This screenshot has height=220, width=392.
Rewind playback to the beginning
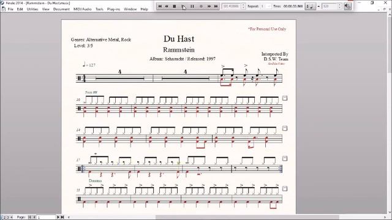(160, 6)
